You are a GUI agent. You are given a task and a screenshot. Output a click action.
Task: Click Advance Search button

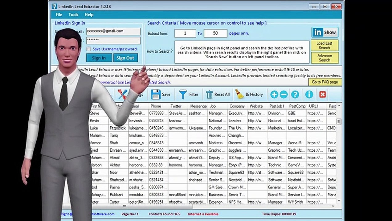325,58
